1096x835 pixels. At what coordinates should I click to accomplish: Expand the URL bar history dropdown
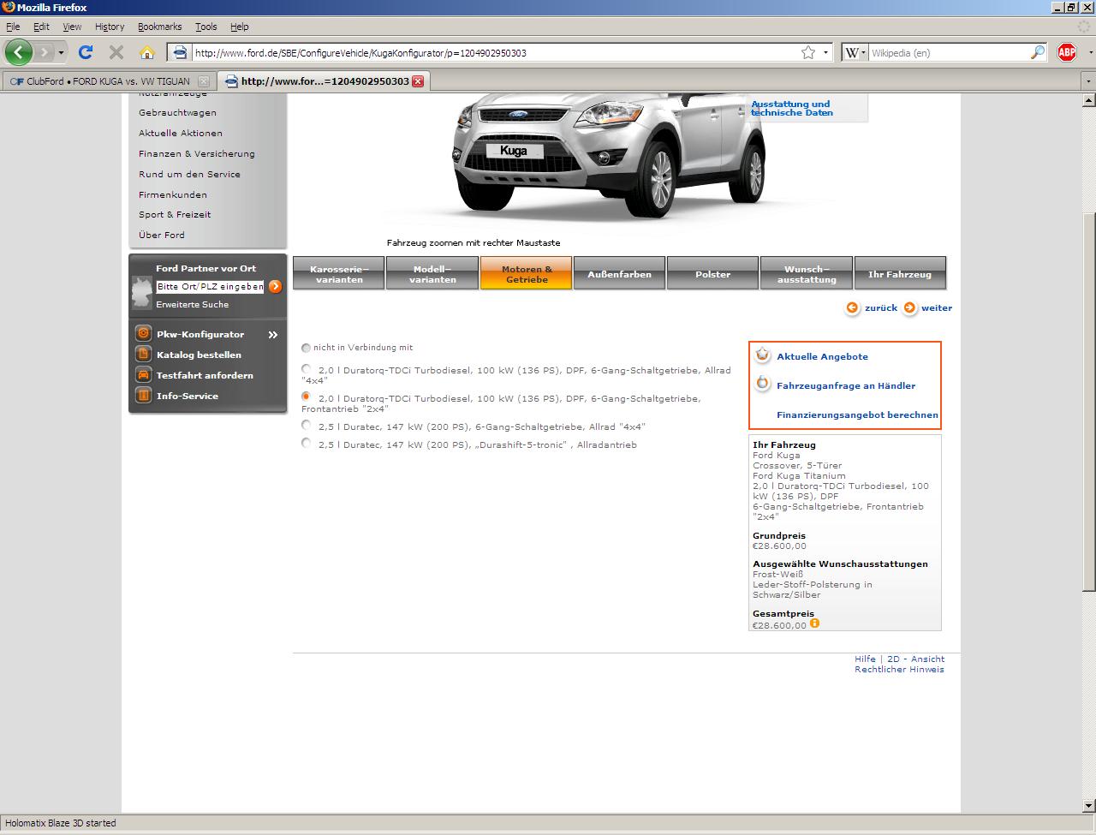coord(826,52)
